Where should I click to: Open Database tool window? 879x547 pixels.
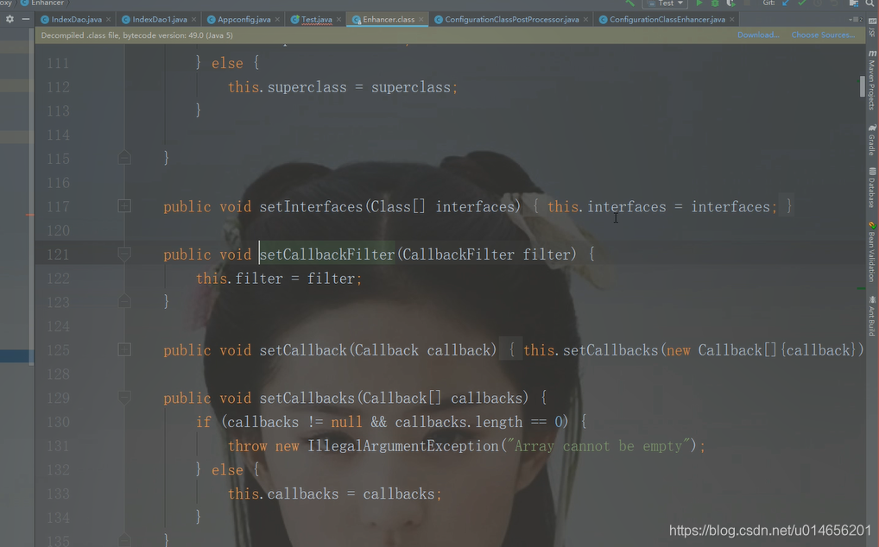[872, 187]
